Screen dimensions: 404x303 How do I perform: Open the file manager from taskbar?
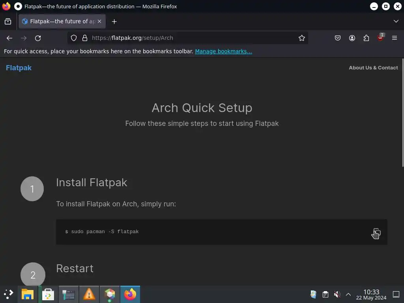(x=28, y=294)
